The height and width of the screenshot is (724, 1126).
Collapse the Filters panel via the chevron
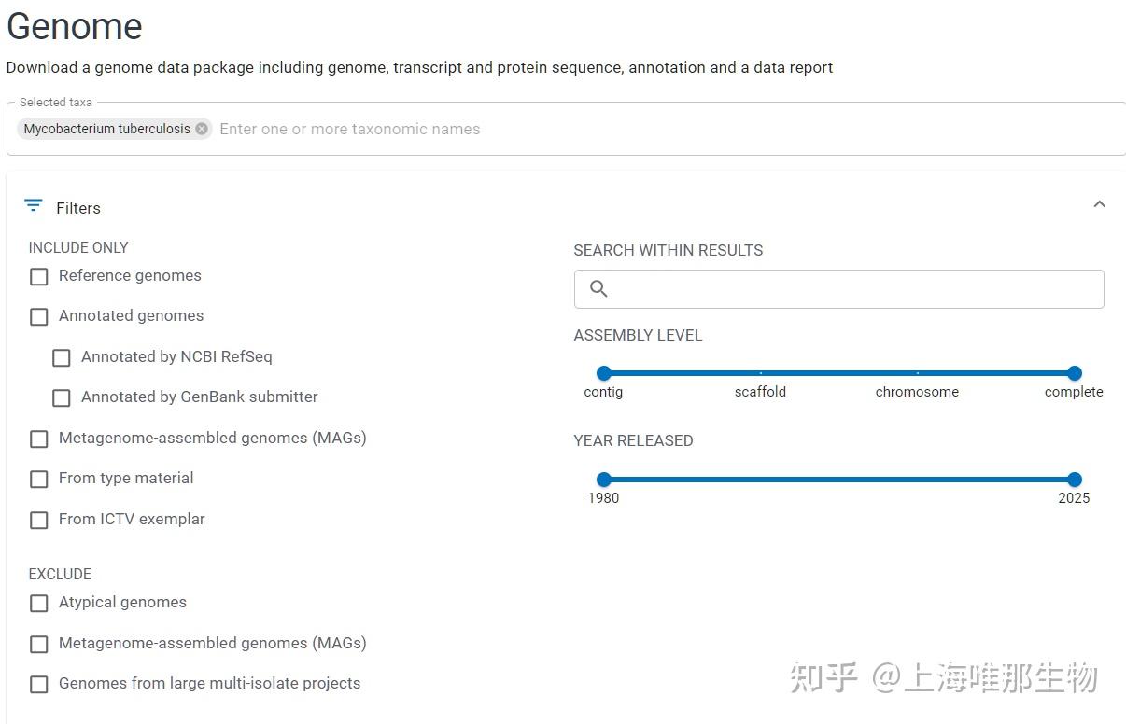click(x=1099, y=203)
